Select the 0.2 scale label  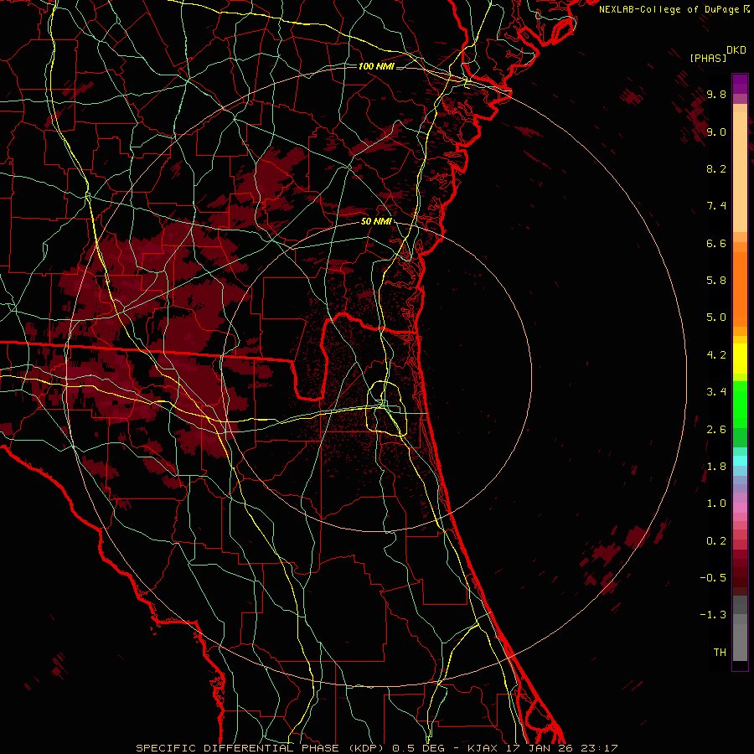tap(716, 541)
